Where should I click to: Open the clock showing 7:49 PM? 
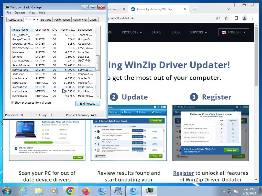[x=249, y=191]
